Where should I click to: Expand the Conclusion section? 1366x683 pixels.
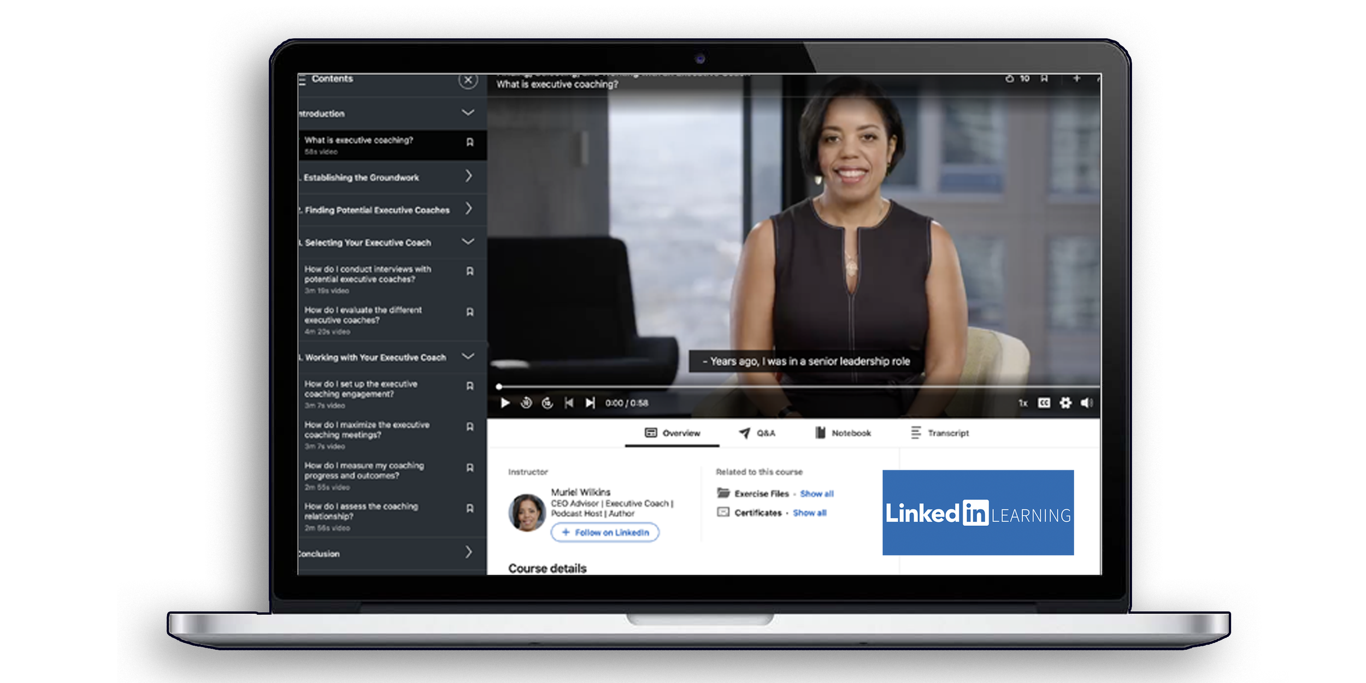468,553
